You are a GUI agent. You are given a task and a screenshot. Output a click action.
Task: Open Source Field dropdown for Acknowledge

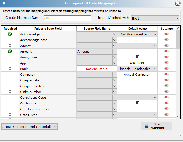[97, 34]
